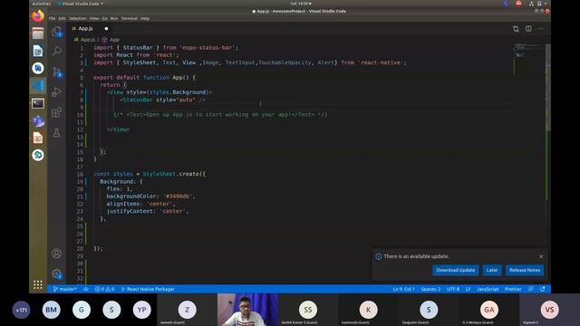Open the Visual Studio Code app menu dropdown
The image size is (580, 326).
tap(81, 4)
